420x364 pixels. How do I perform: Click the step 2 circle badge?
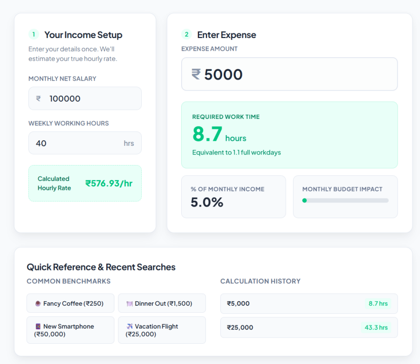pyautogui.click(x=186, y=34)
